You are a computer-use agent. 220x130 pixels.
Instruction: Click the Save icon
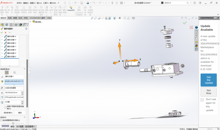click(82, 3)
